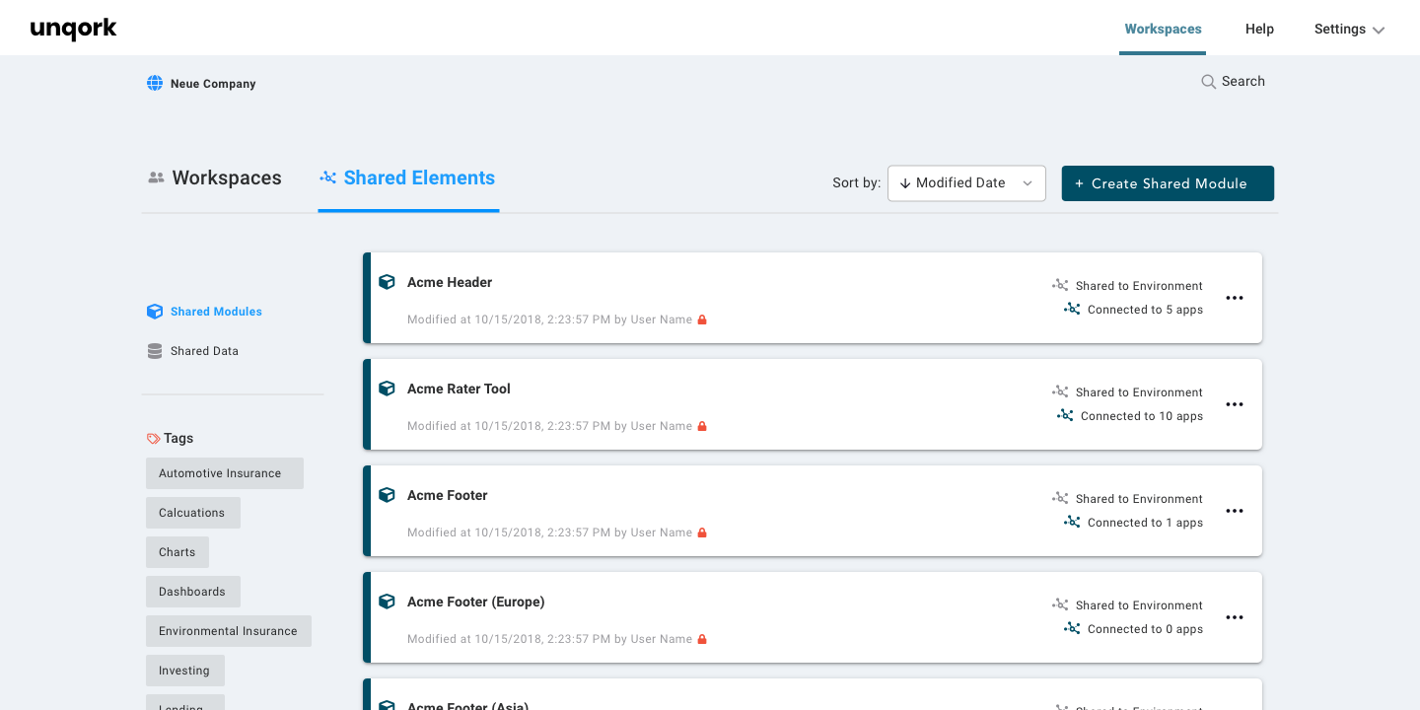Open the Modified Date sort dropdown
Viewport: 1420px width, 710px height.
[965, 182]
